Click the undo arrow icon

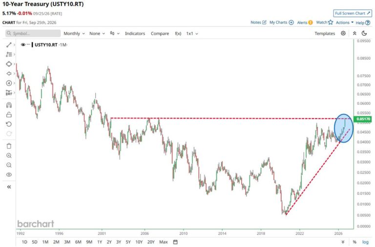point(9,124)
